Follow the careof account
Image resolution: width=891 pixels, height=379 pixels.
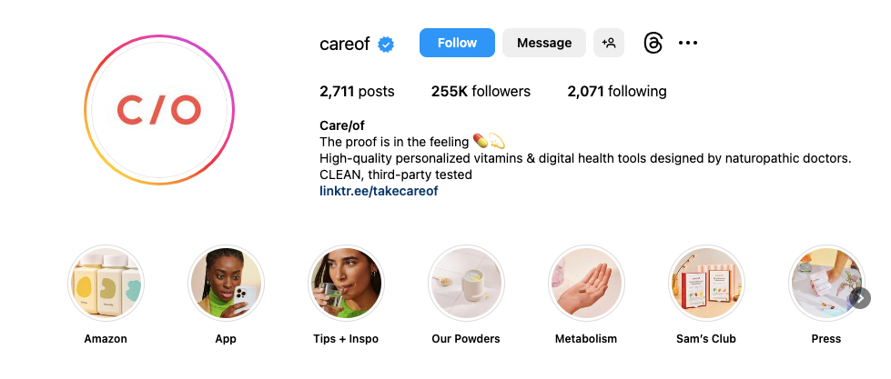pos(457,43)
